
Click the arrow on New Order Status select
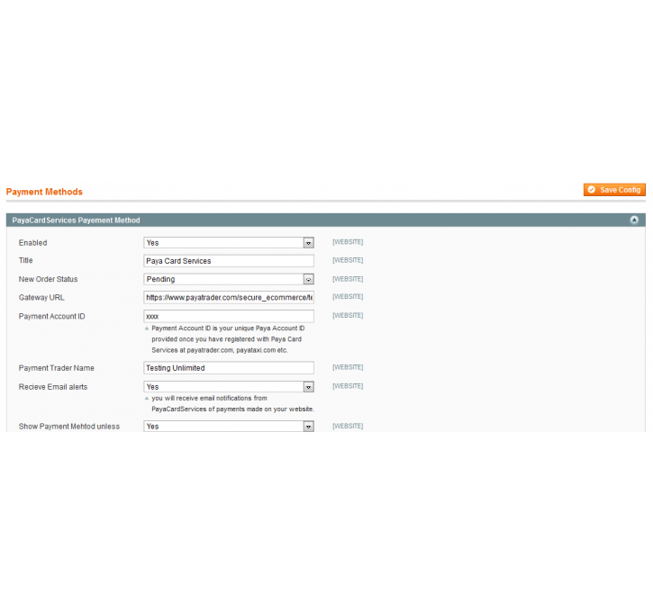click(308, 279)
